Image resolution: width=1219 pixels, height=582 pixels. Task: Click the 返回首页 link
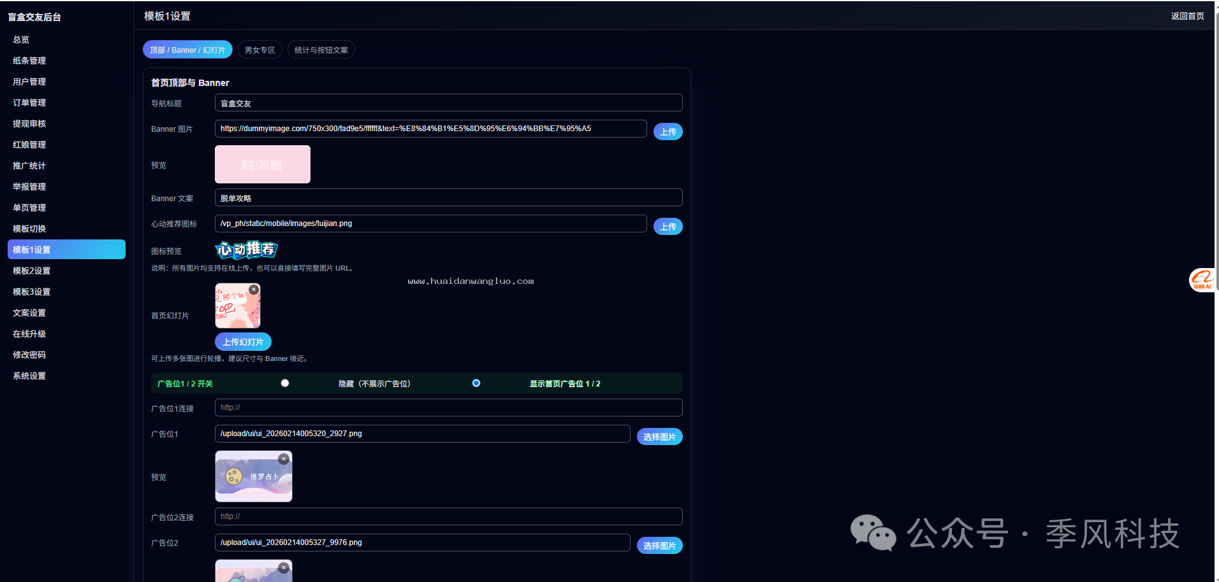[1187, 16]
